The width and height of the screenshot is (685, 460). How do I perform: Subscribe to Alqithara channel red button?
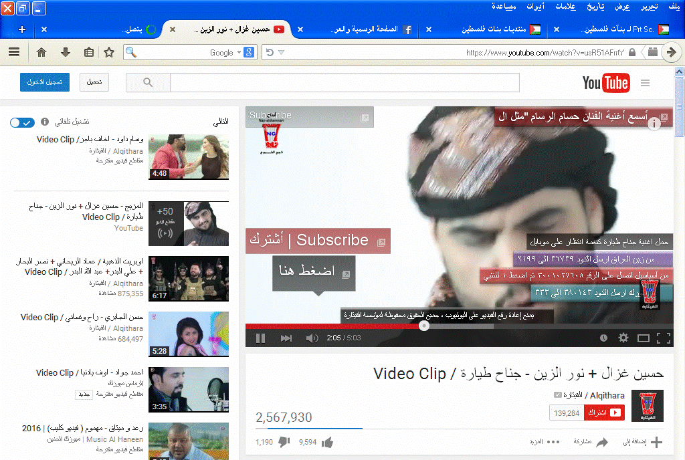(604, 413)
